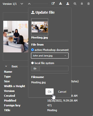
Task: Open the John and Jane.jpg document dropdown
Action: click(x=50, y=56)
